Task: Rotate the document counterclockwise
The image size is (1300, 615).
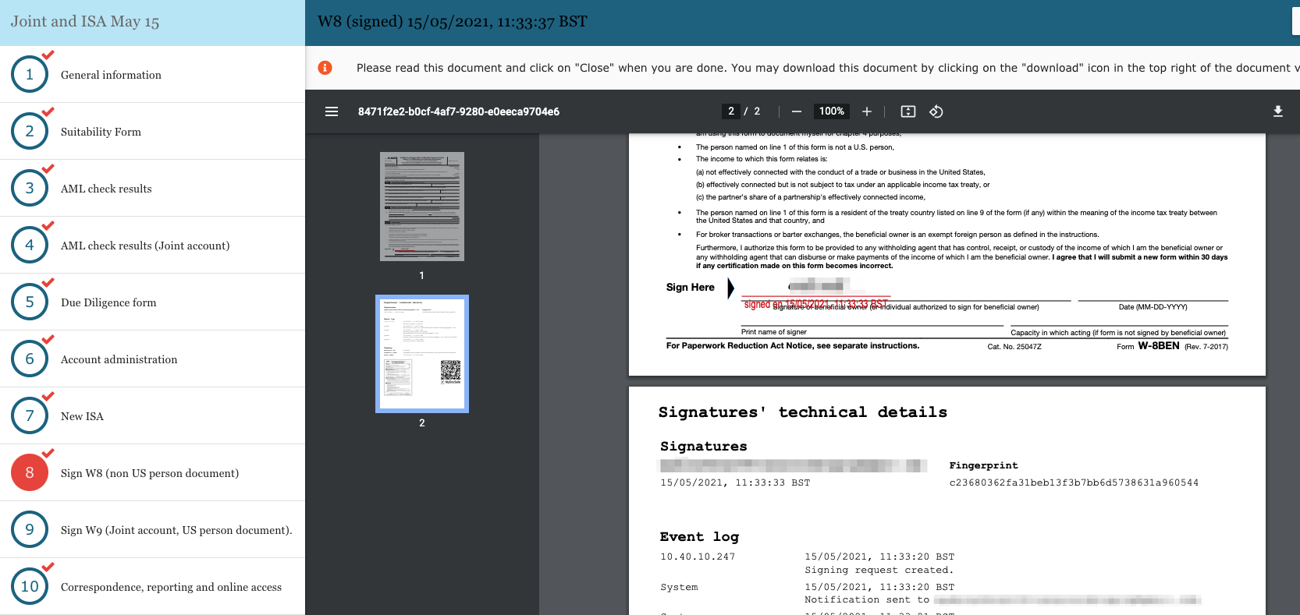Action: point(936,111)
